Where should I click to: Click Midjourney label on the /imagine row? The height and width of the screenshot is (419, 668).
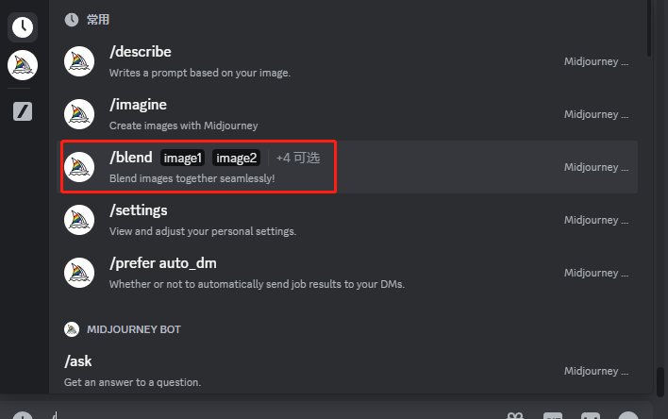click(x=596, y=114)
